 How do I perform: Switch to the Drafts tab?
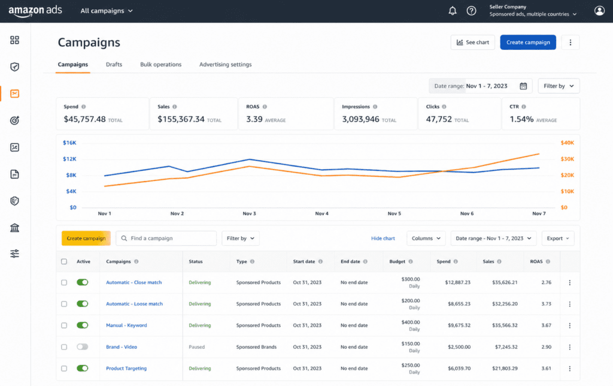(x=114, y=65)
